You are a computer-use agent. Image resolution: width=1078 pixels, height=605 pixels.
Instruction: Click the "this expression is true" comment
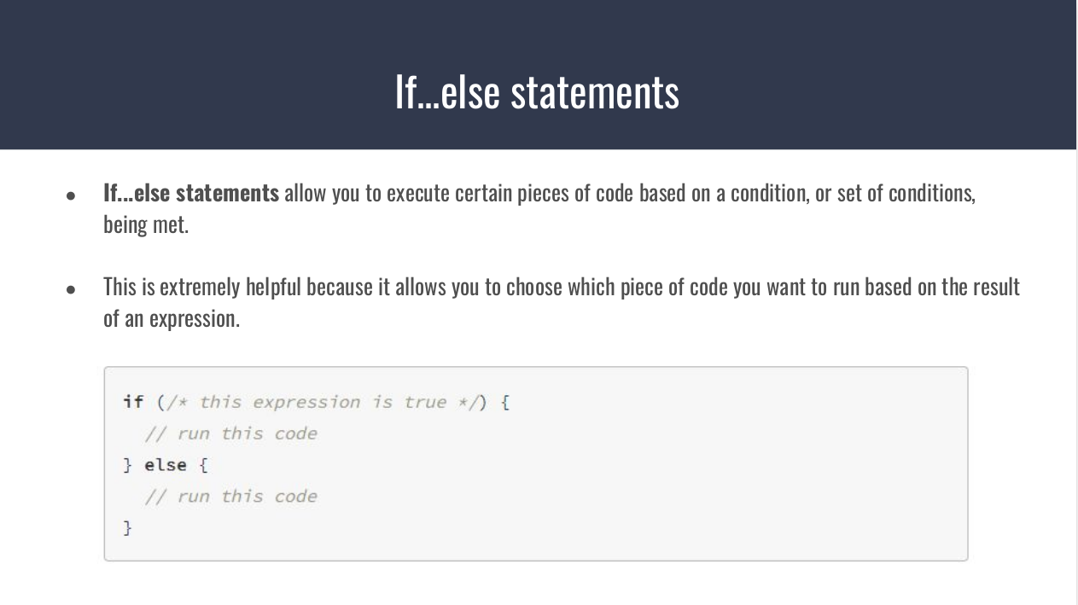[x=322, y=402]
